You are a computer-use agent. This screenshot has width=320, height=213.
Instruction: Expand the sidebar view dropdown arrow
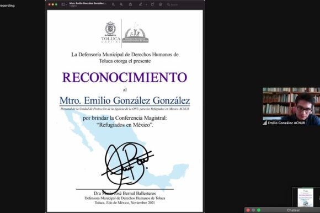tap(67, 4)
